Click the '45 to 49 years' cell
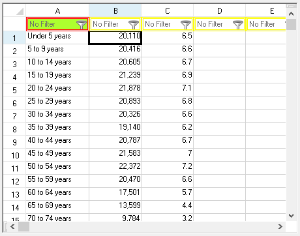Image resolution: width=300 pixels, height=236 pixels. pos(57,155)
